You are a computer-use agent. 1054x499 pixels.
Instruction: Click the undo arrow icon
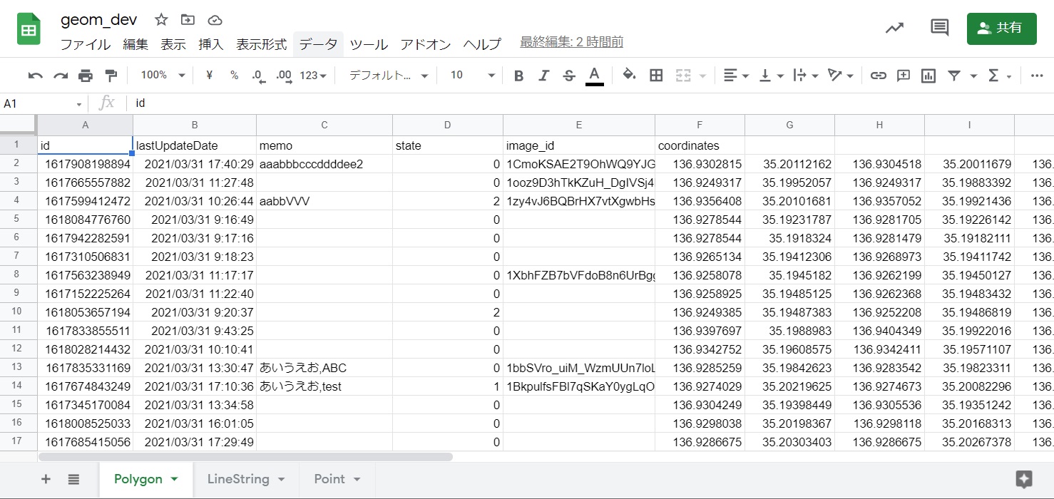click(x=35, y=76)
